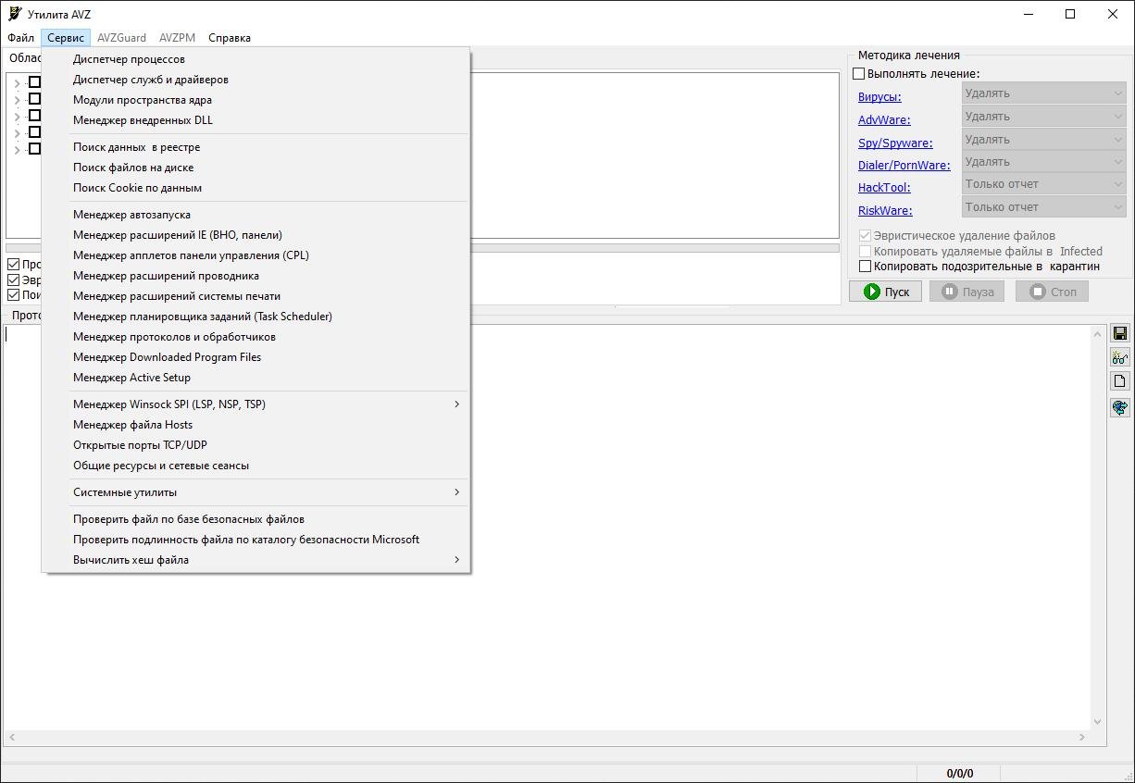1135x783 pixels.
Task: Click the Spy/Spyware link
Action: click(894, 143)
